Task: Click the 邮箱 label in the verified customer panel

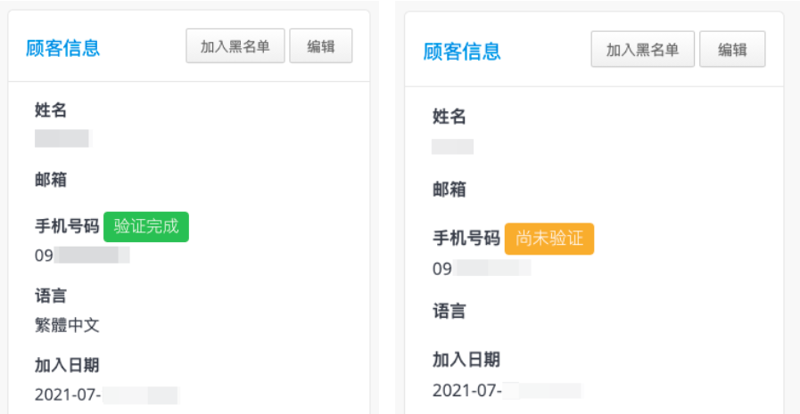Action: coord(51,180)
